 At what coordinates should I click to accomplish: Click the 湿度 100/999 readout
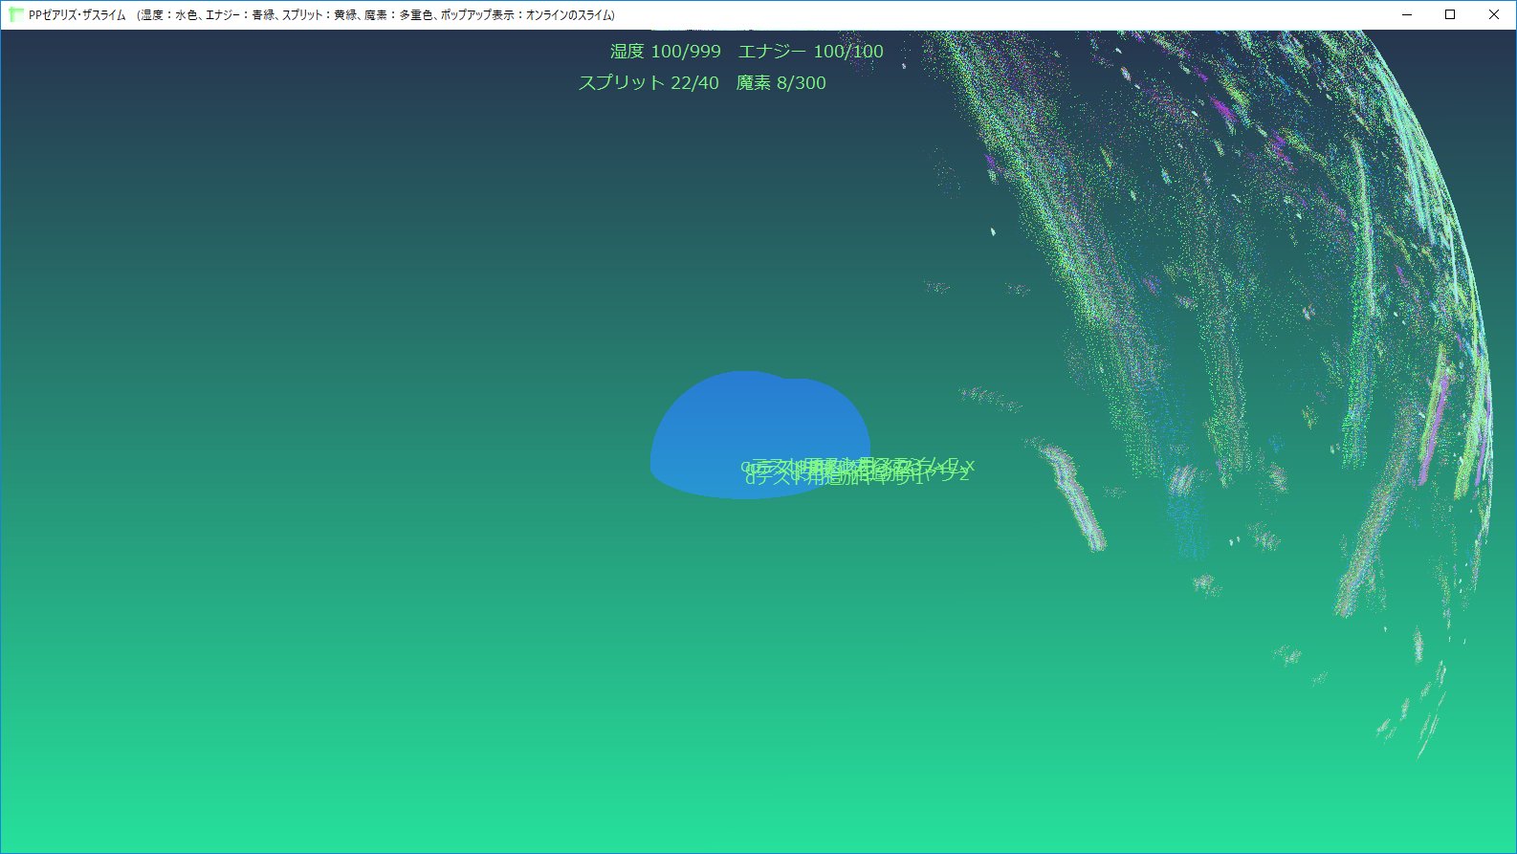click(666, 52)
